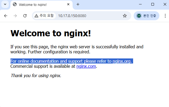The image size is (169, 107).
Task: Go back to the previous page
Action: pyautogui.click(x=6, y=16)
